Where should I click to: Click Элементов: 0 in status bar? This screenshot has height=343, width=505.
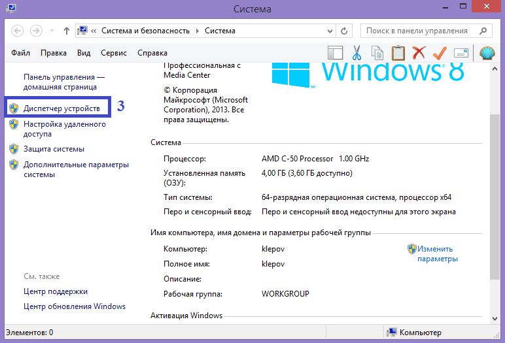click(29, 333)
